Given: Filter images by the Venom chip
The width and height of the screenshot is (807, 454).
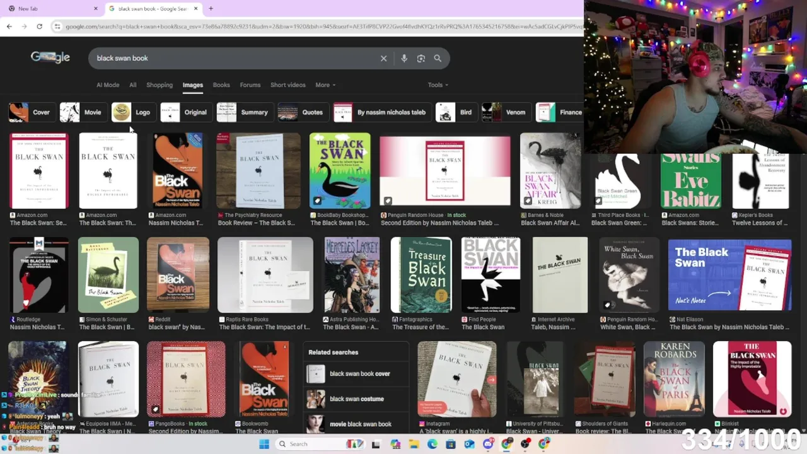Looking at the screenshot, I should tap(506, 112).
